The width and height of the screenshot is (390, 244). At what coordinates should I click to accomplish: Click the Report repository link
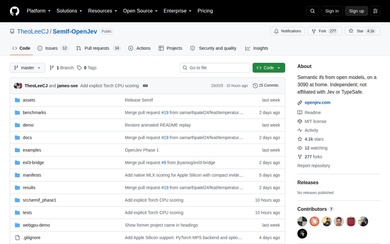(314, 166)
